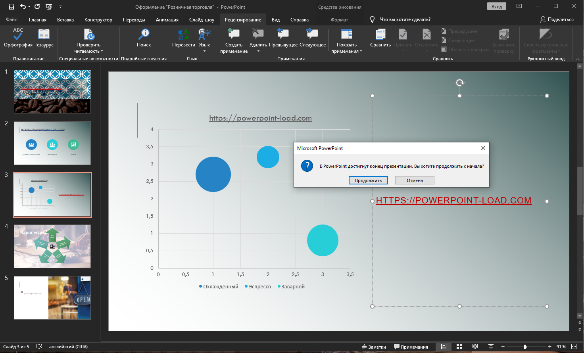
Task: Open the Язык language dropdown
Action: [204, 51]
